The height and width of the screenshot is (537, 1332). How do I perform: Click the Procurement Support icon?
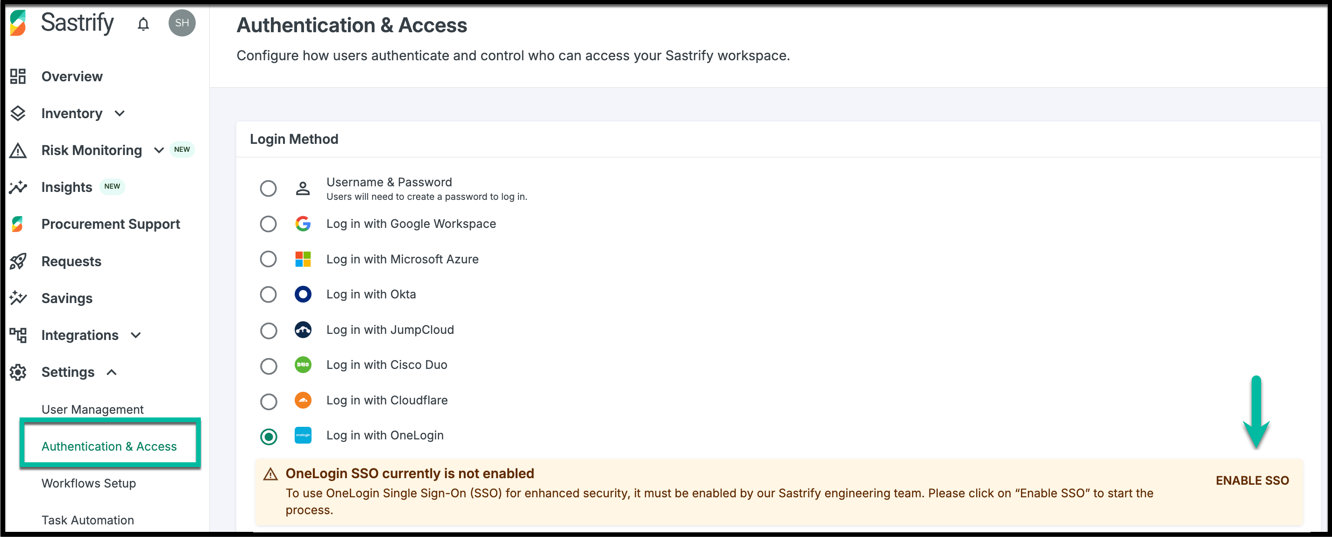coord(18,224)
